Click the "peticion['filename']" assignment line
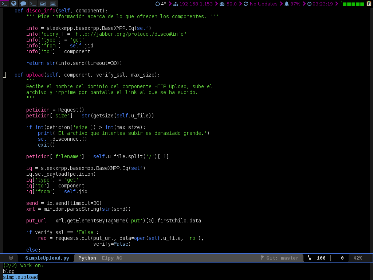 (x=97, y=156)
